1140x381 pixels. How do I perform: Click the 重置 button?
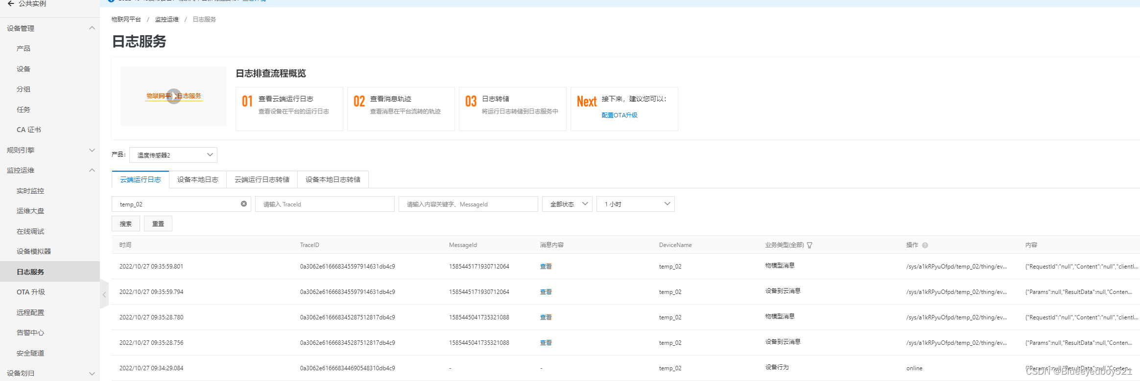(158, 224)
